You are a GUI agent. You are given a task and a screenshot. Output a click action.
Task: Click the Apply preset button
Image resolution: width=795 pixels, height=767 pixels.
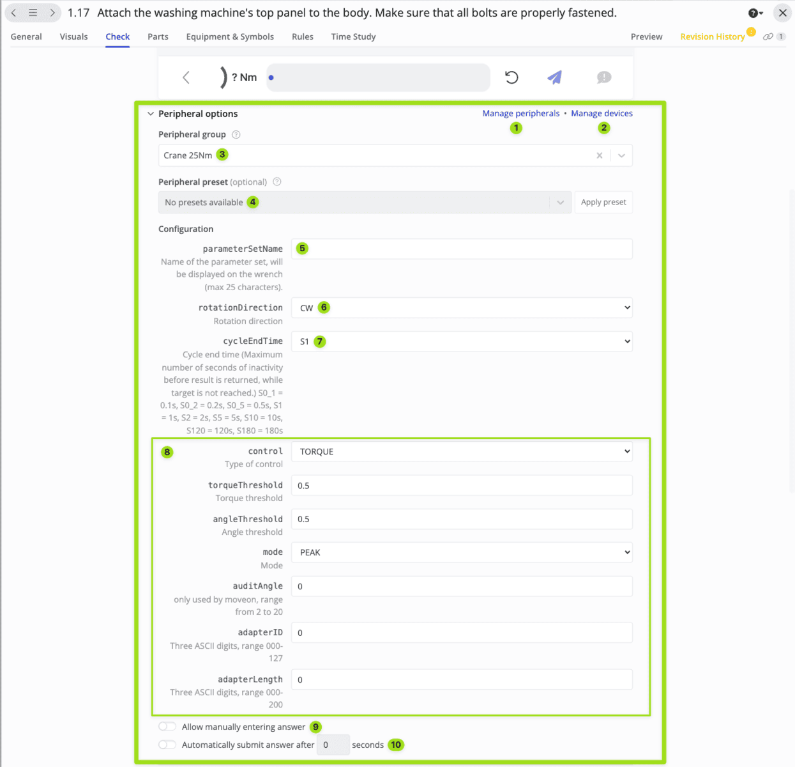[603, 202]
